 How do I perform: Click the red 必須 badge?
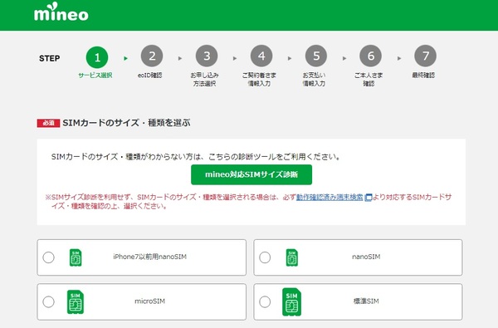(x=48, y=123)
